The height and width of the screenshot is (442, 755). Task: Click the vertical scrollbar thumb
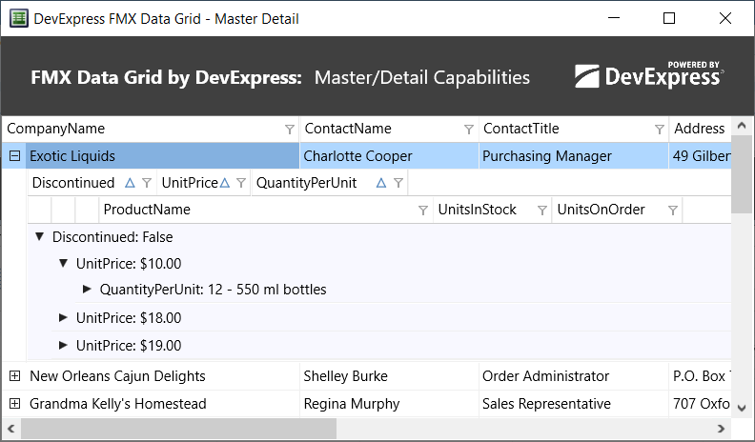tap(742, 174)
